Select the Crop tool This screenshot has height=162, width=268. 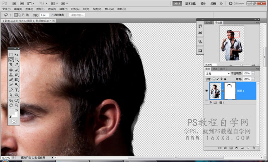(11, 65)
